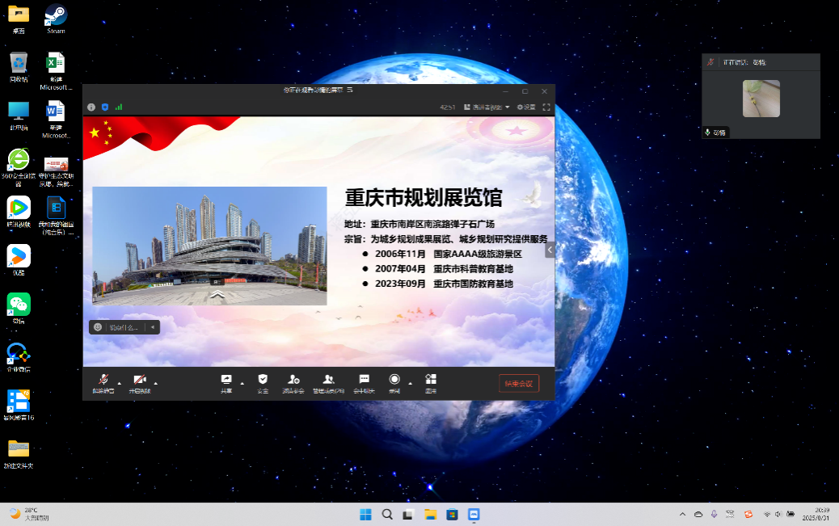
Task: Click the Share screen icon
Action: (x=226, y=381)
